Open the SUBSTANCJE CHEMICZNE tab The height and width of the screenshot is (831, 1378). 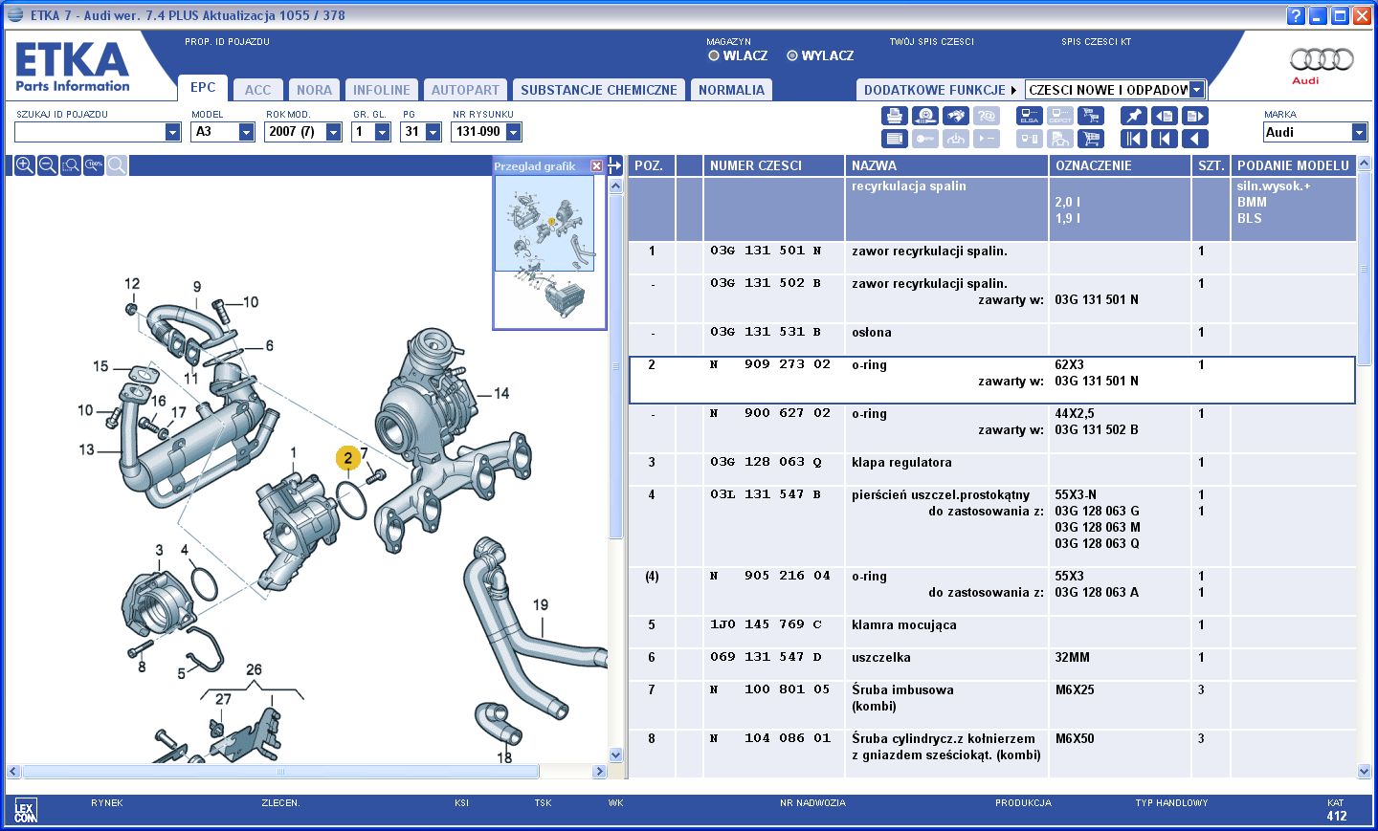coord(599,90)
